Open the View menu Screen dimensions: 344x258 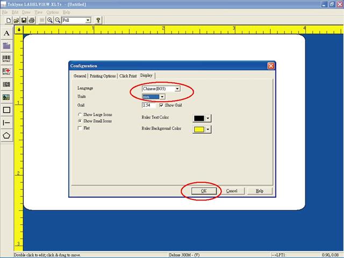pos(38,12)
